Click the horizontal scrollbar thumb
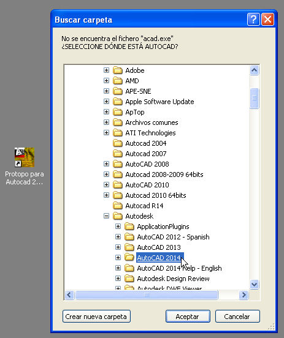This screenshot has height=338, width=284. pos(147,295)
